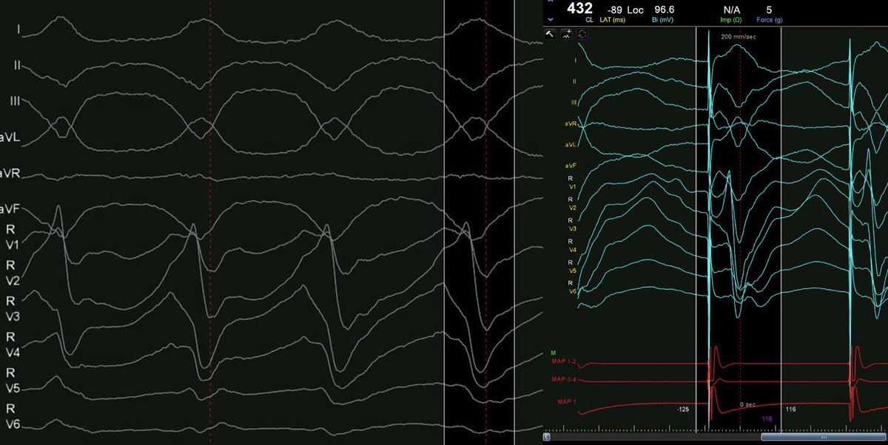This screenshot has height=445, width=888.
Task: Click the yellow lead II label in cyan panel
Action: click(575, 81)
